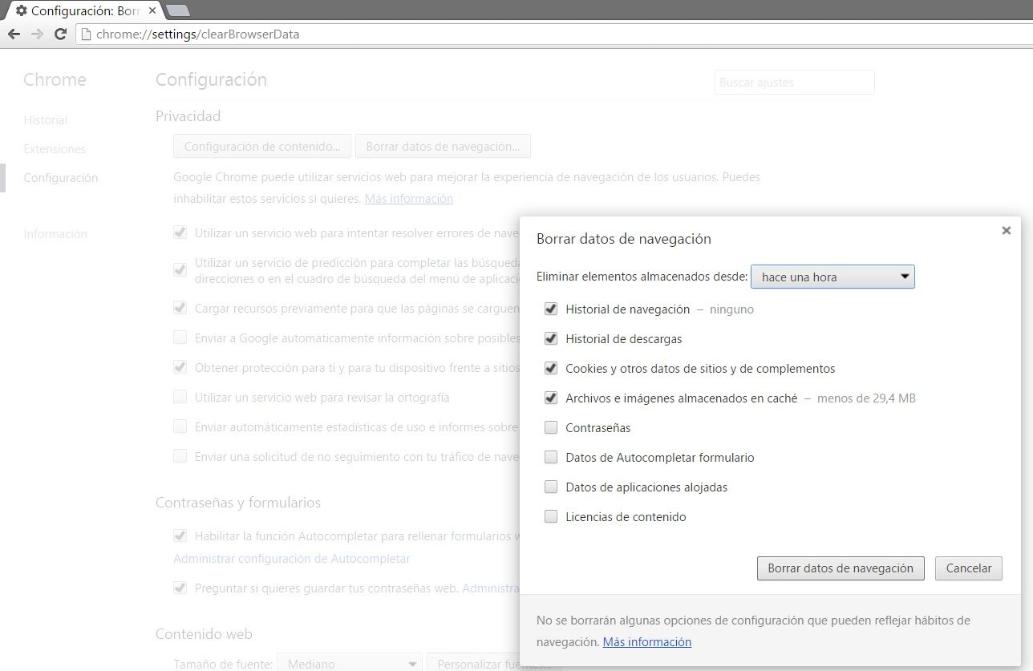Uncheck Historial de navegación
The width and height of the screenshot is (1033, 671).
click(x=550, y=309)
